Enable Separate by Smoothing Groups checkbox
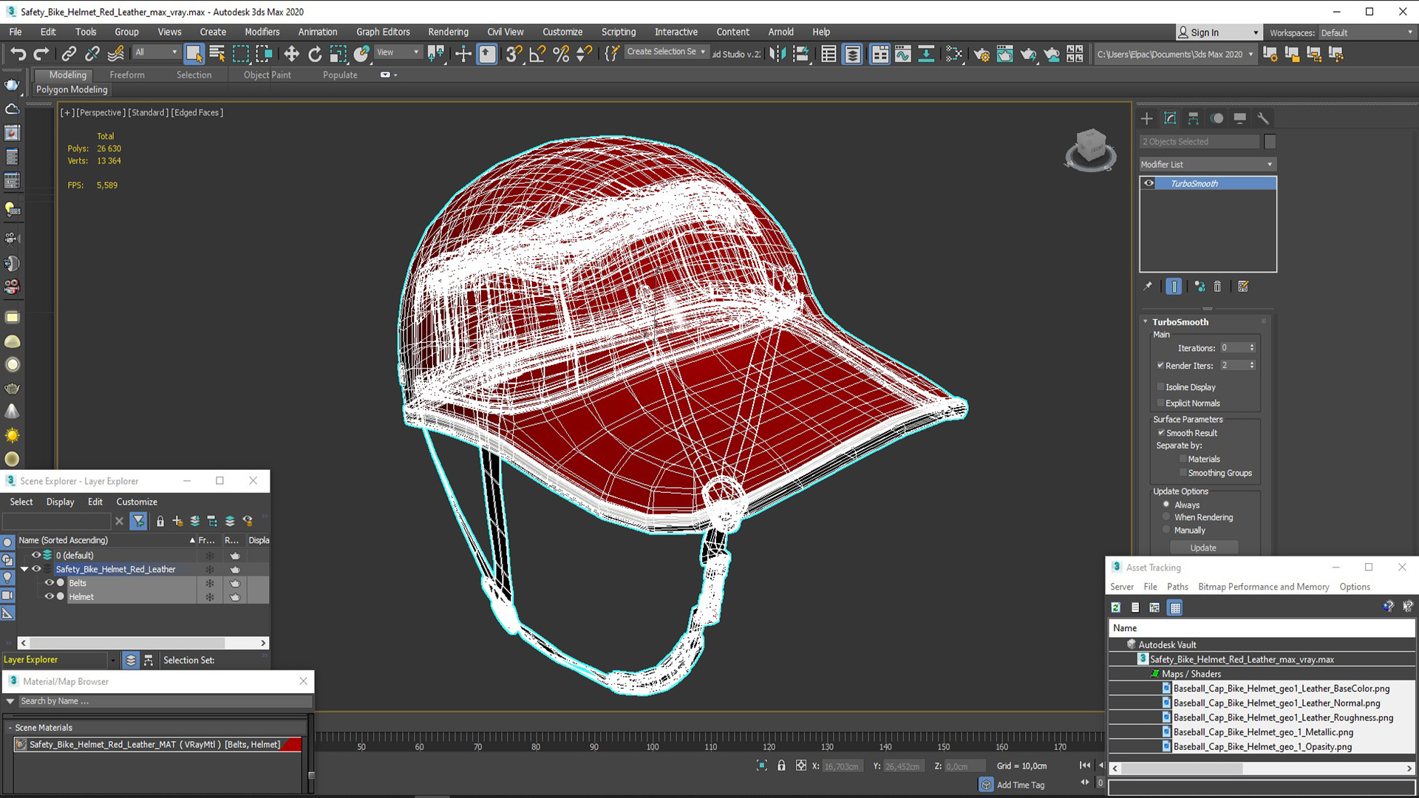 tap(1182, 473)
